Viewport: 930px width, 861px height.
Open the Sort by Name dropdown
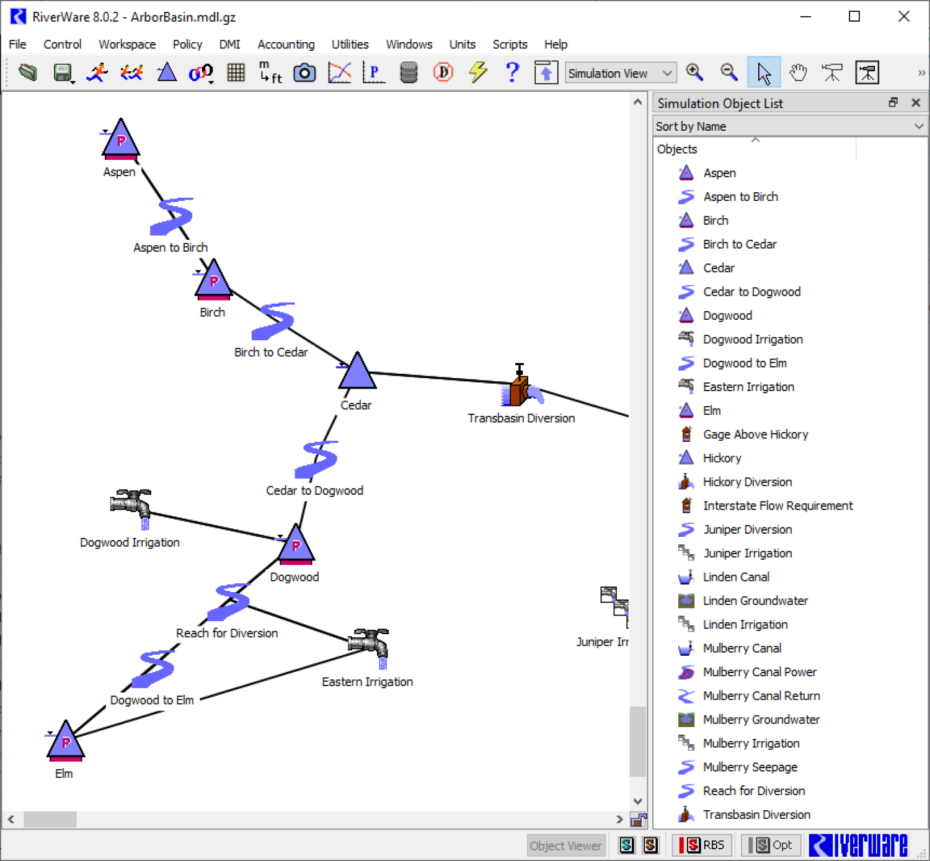coord(790,126)
